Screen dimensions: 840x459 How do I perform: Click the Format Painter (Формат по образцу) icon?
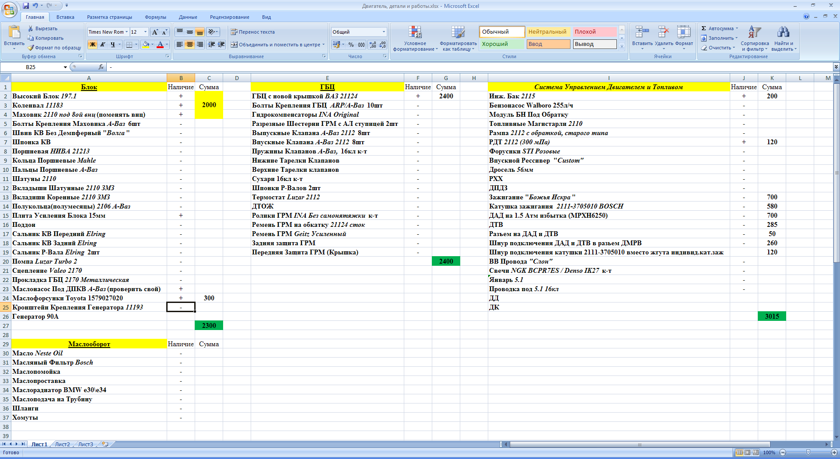point(31,48)
